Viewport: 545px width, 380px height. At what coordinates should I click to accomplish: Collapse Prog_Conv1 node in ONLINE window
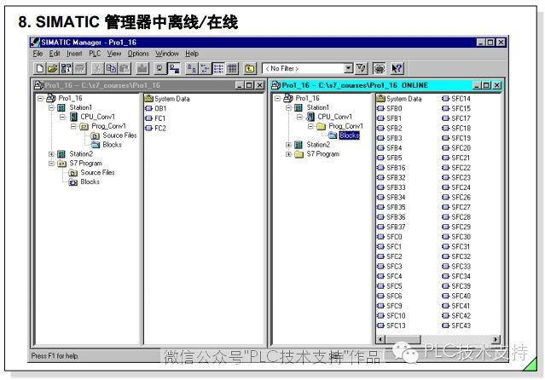pos(310,126)
